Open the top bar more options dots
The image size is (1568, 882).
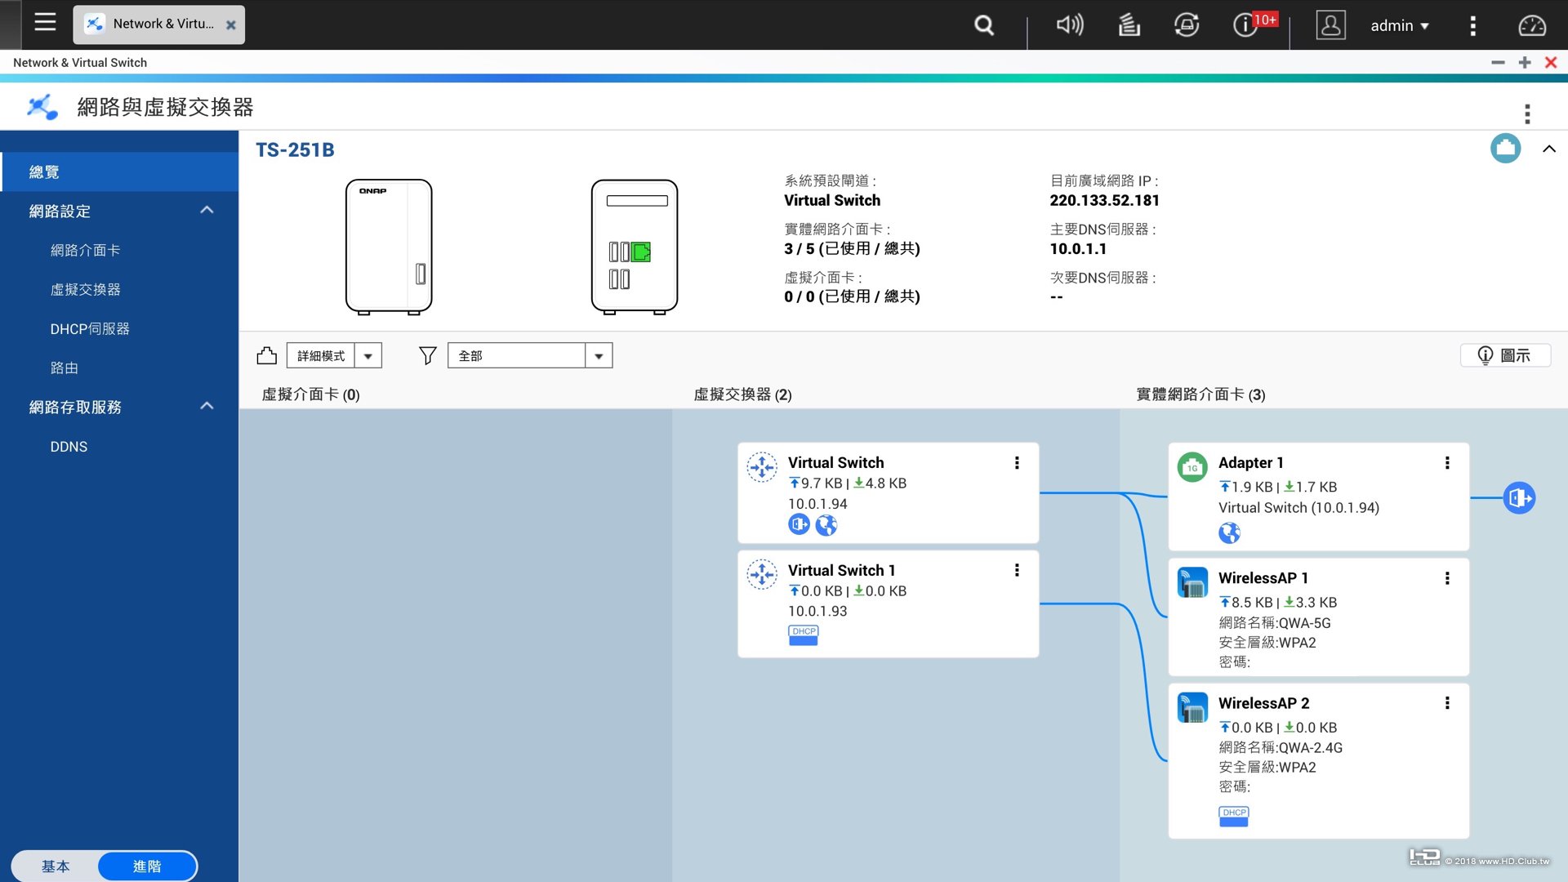pyautogui.click(x=1473, y=26)
